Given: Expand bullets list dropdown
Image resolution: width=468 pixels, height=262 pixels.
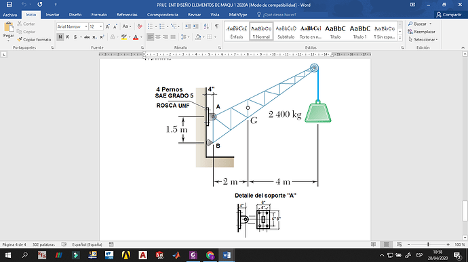Looking at the screenshot, I should point(156,26).
